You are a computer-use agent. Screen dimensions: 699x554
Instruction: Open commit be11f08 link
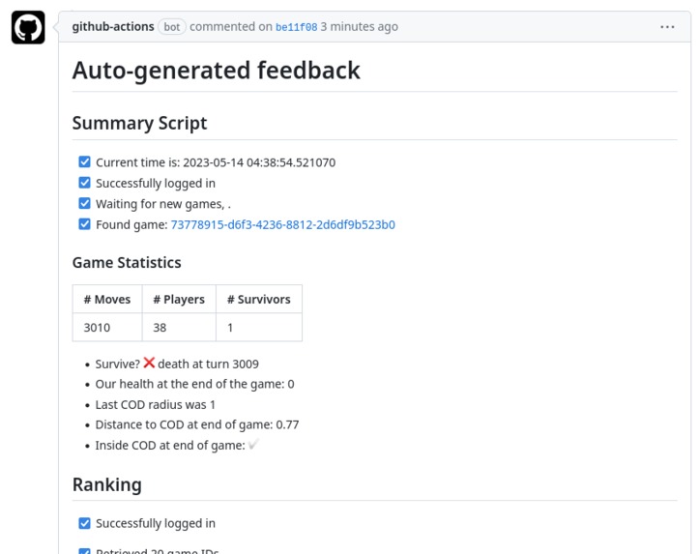pos(297,27)
